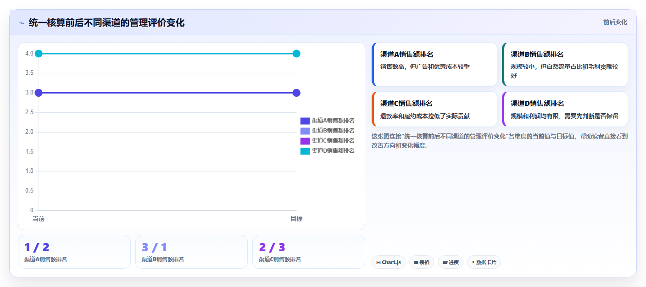646x287 pixels.
Task: Click the cyan data point at 目标 4.0
Action: 296,54
